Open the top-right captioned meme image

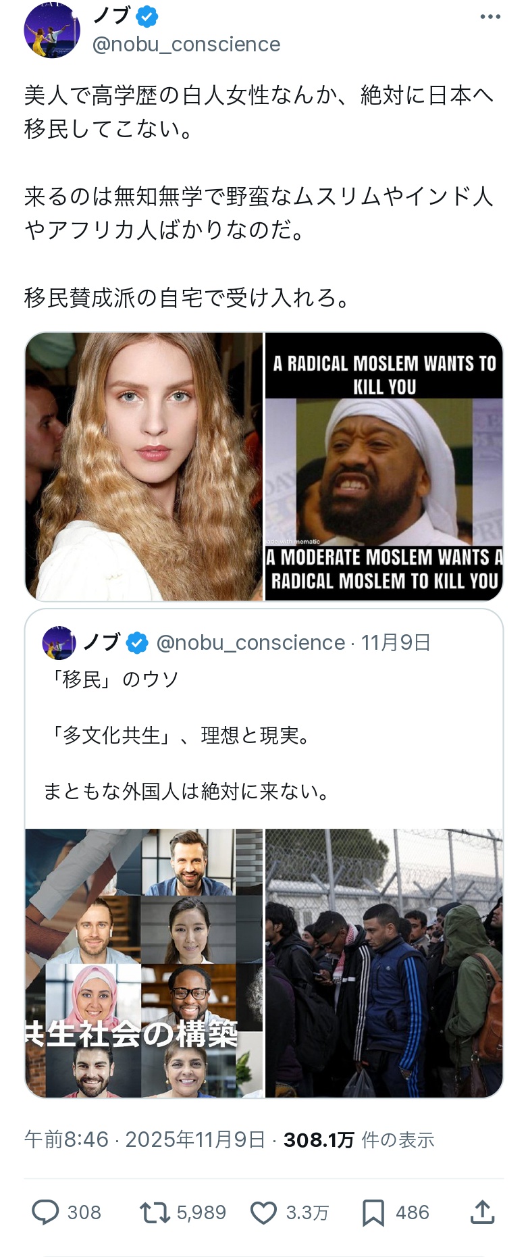coord(384,466)
